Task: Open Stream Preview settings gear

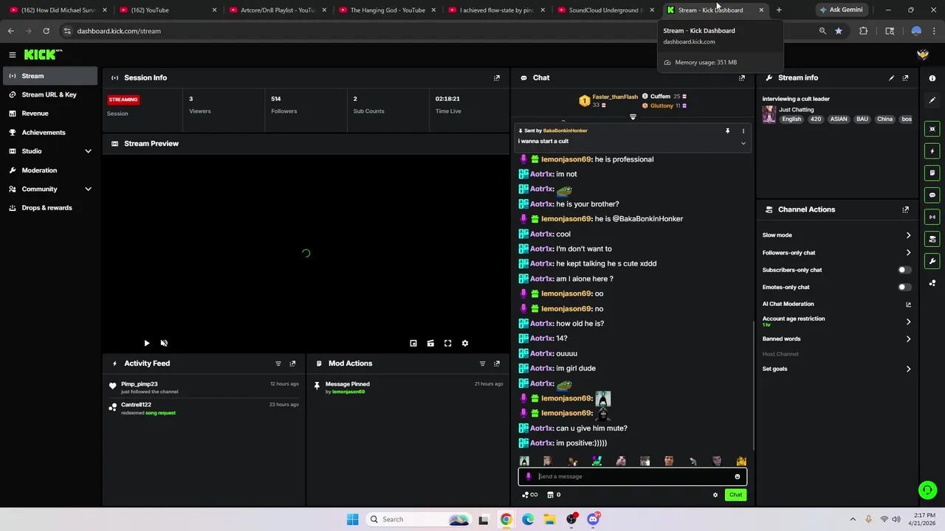Action: pos(465,343)
